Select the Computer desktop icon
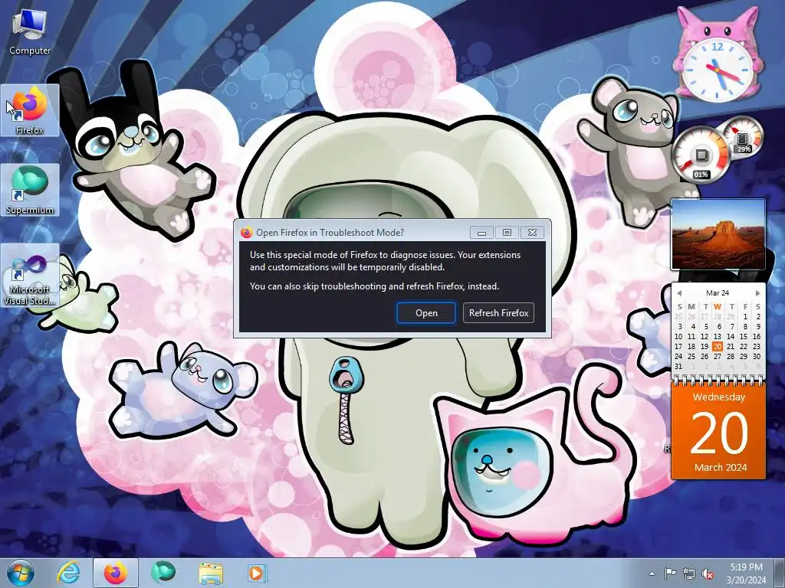Screen dimensions: 785x588 30,32
